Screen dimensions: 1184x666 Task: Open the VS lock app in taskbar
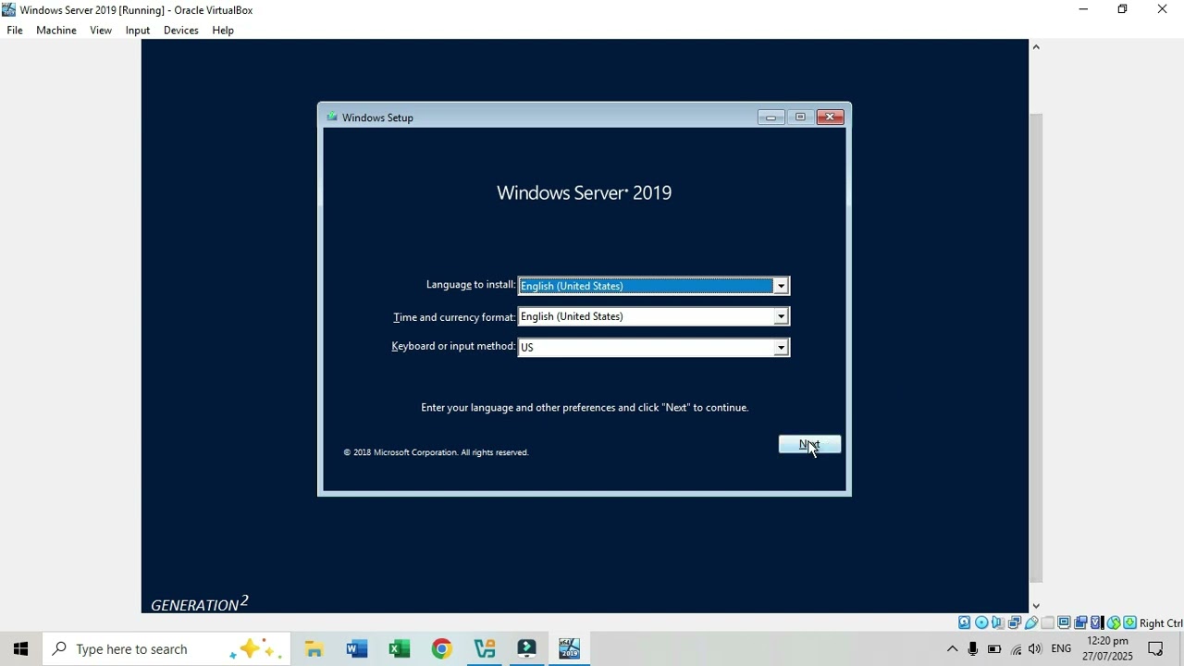(x=485, y=649)
